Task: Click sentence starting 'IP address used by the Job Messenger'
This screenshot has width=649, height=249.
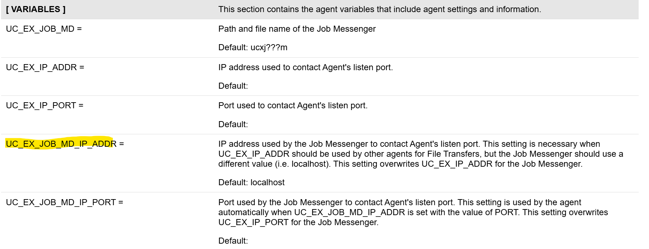Action: [349, 144]
